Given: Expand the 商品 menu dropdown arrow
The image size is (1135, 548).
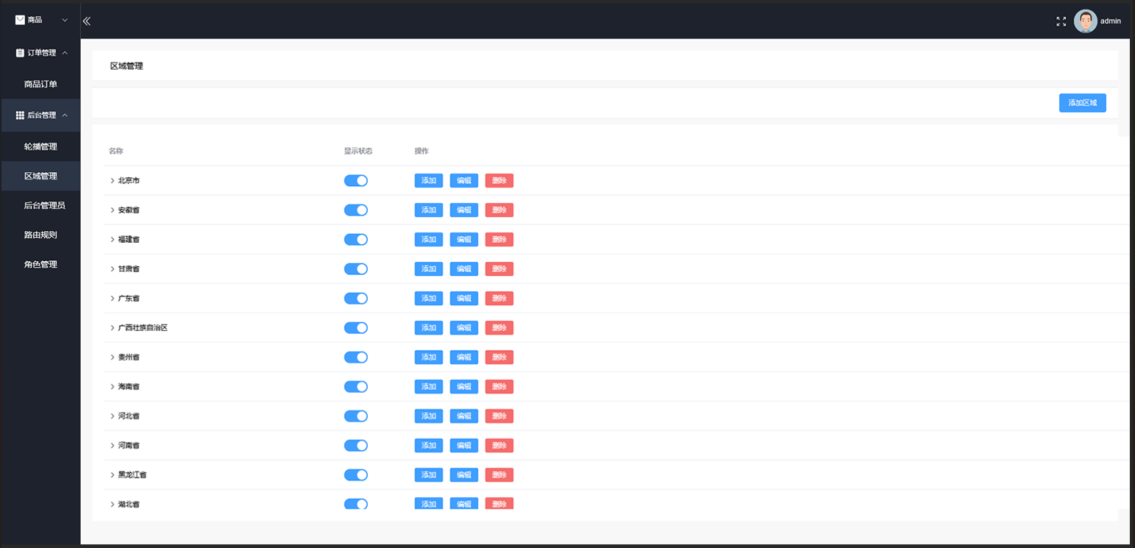Looking at the screenshot, I should 65,21.
